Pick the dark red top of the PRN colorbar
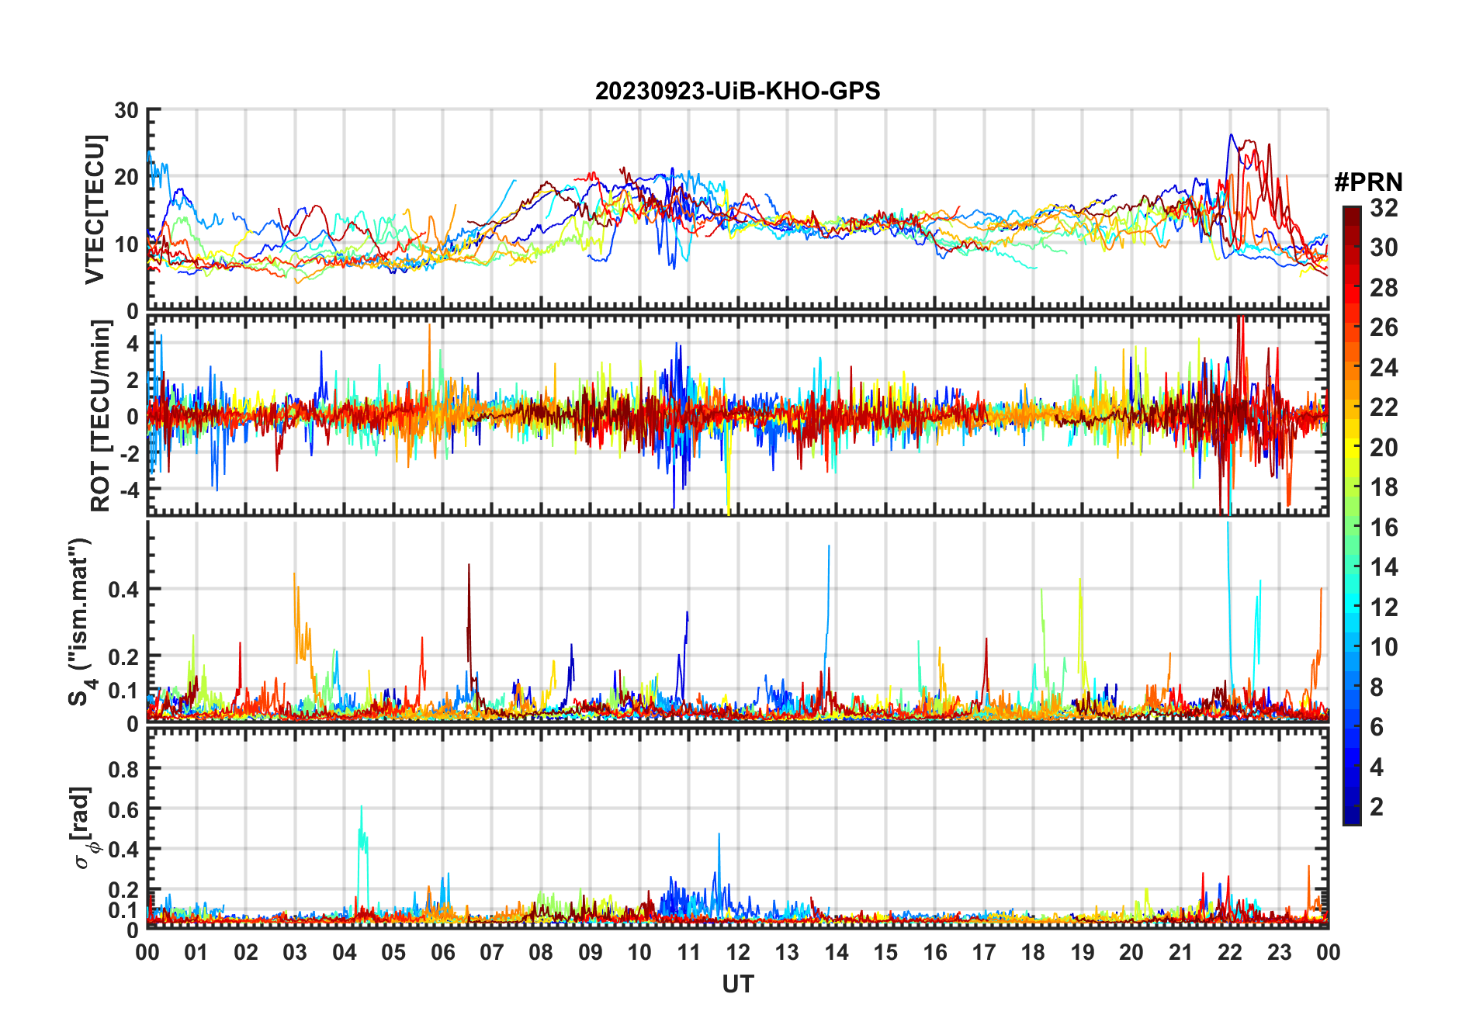 coord(1352,216)
